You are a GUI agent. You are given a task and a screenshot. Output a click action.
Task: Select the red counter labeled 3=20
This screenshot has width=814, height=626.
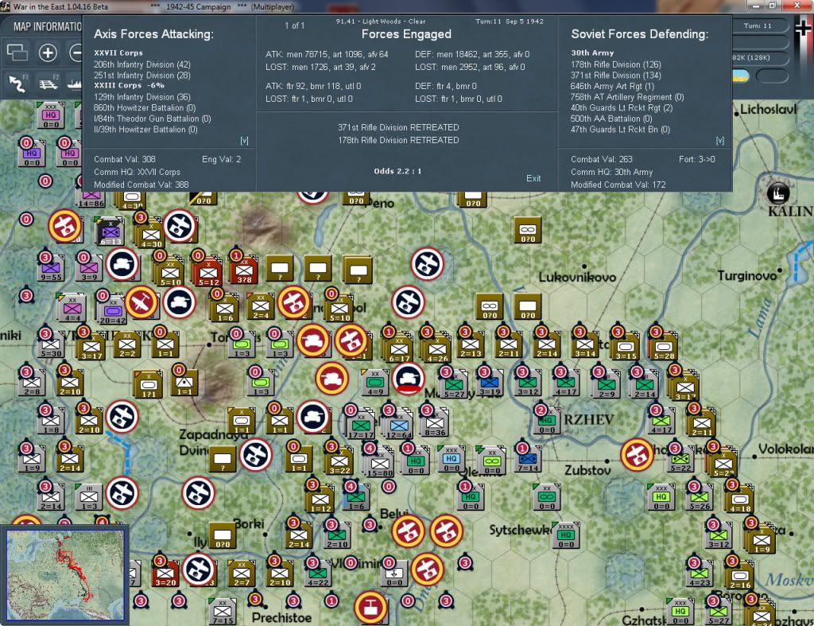(165, 573)
